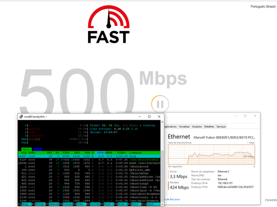
Task: Sort htop by the VIRT column header
Action: coord(66,153)
